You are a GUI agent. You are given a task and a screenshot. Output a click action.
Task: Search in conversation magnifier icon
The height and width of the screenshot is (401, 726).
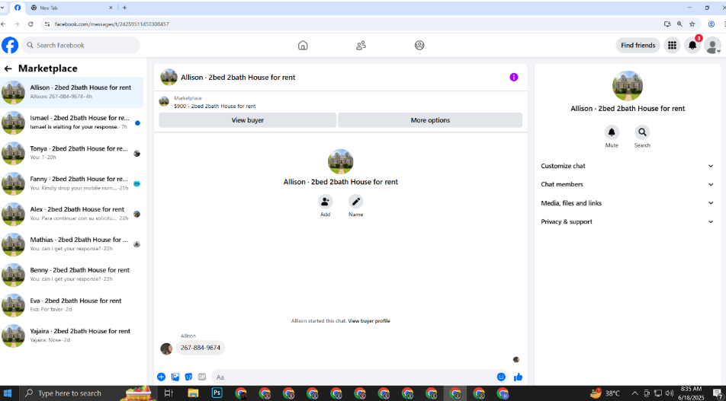click(x=642, y=132)
